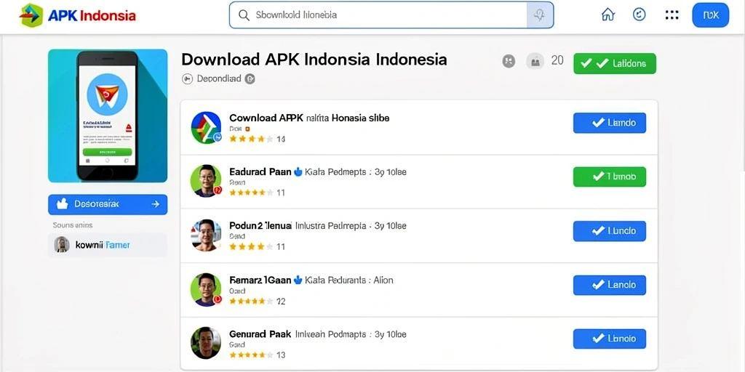745x372 pixels.
Task: Click the icon left of Depondlad
Action: 187,79
